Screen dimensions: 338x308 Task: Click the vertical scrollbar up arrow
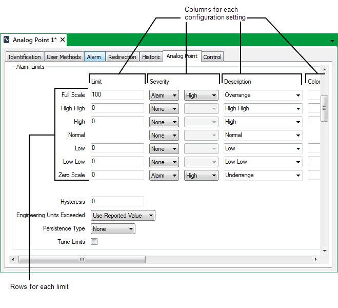[324, 69]
